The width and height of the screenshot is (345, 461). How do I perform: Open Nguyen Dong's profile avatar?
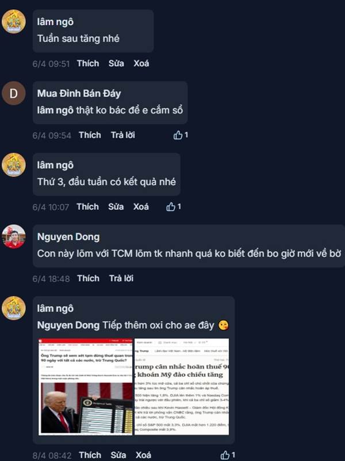[x=13, y=237]
